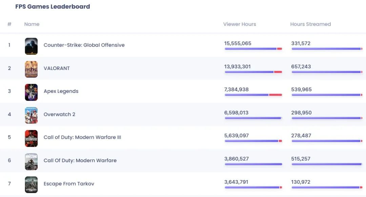This screenshot has width=366, height=197.
Task: Click the FPS Games Leaderboard heading
Action: click(53, 6)
